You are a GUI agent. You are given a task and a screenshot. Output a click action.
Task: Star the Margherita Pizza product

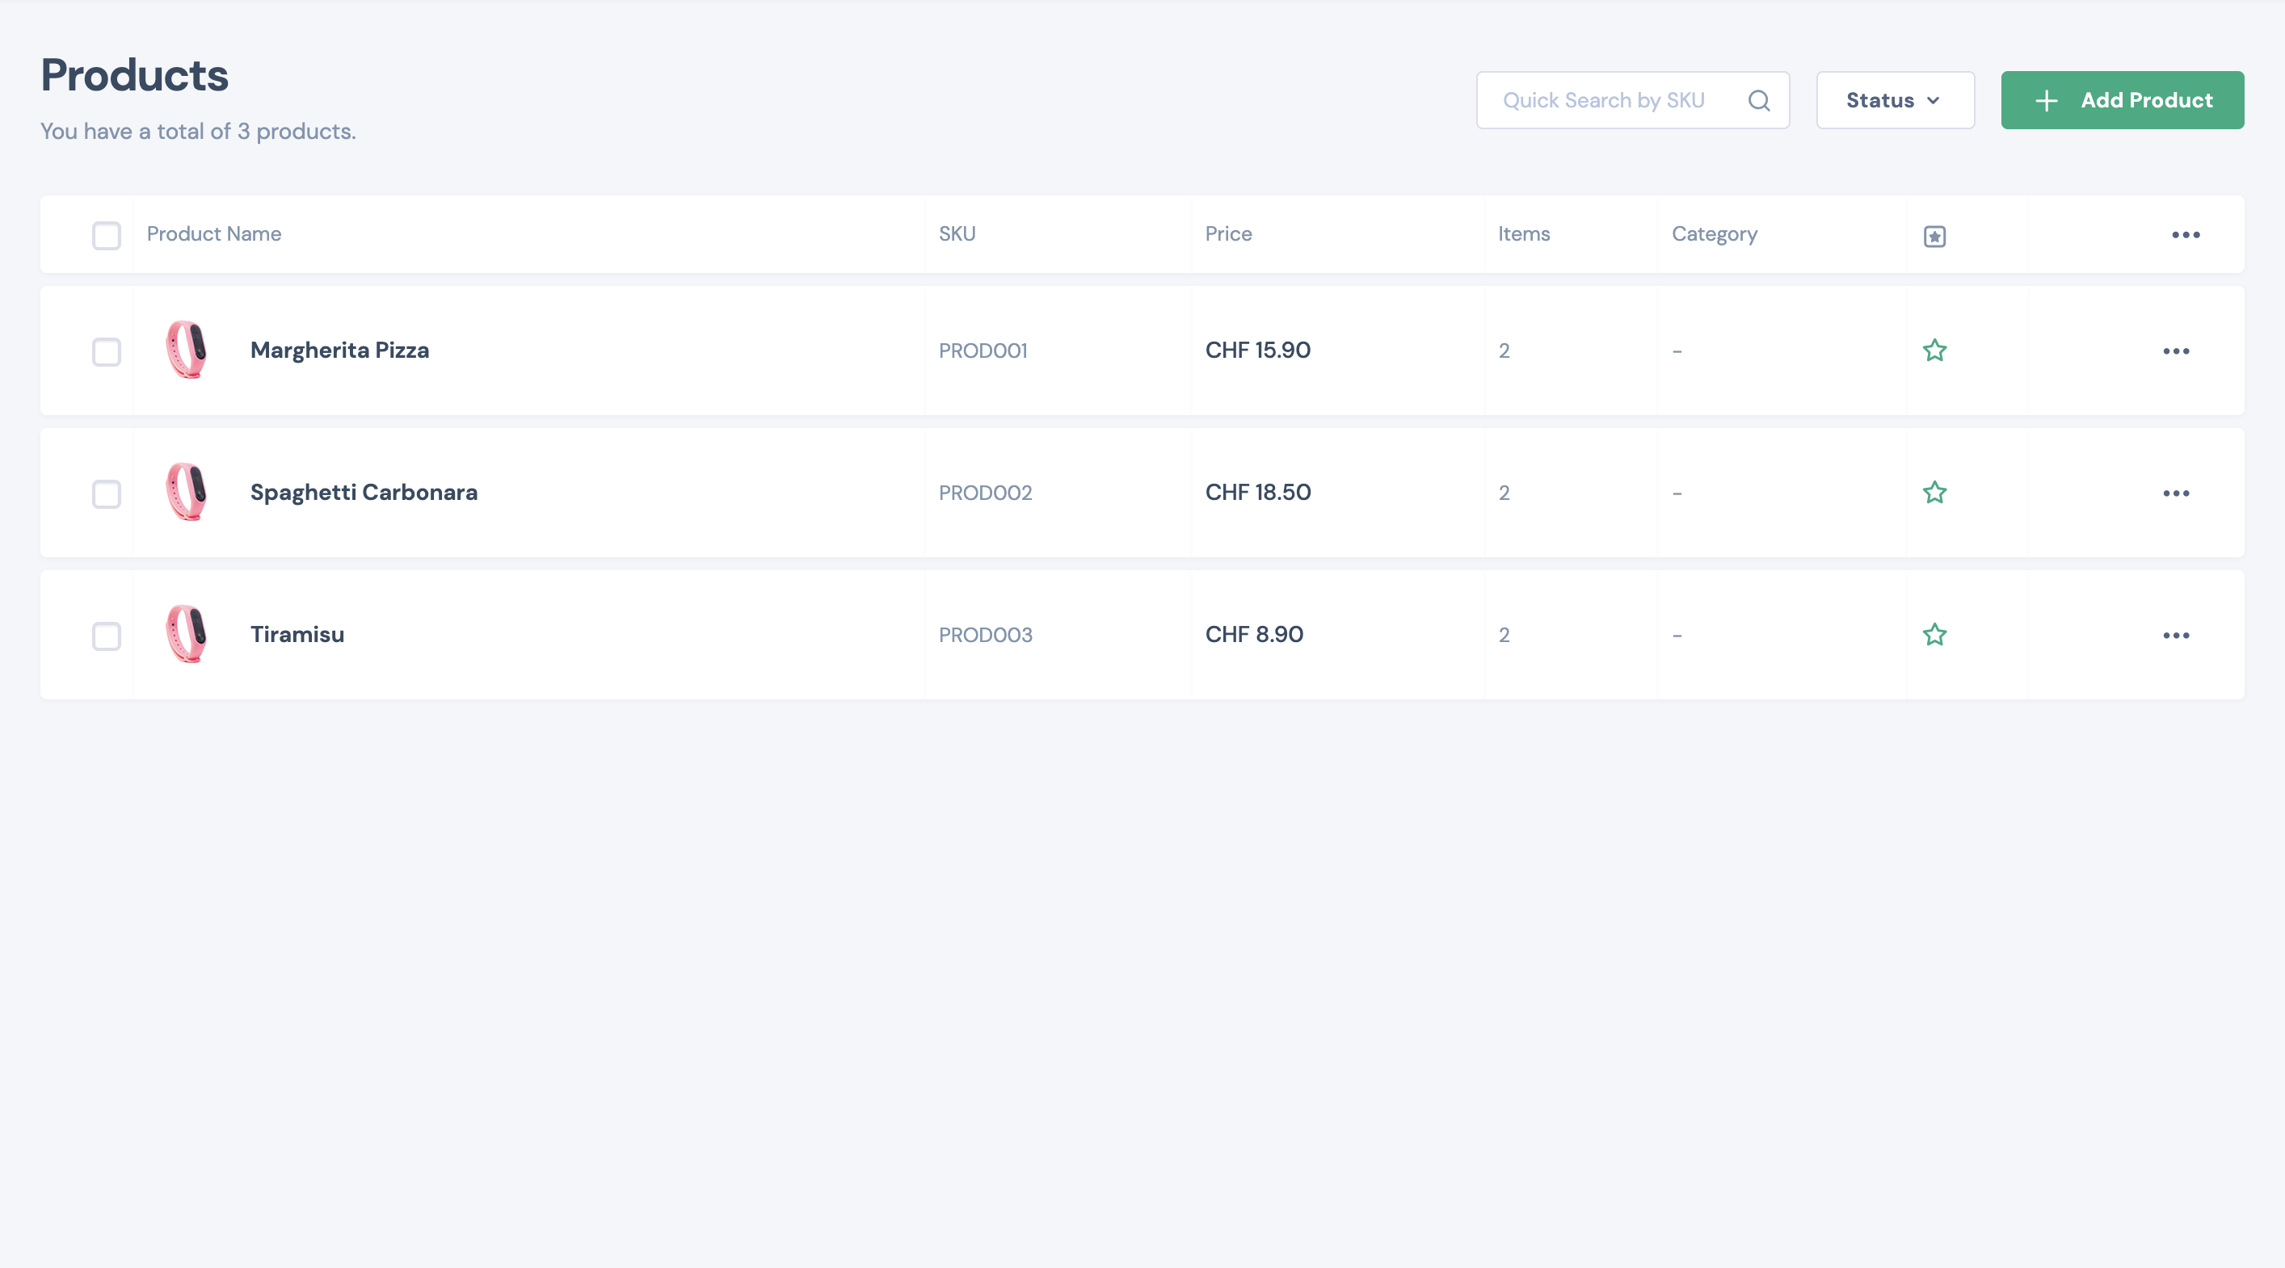[1934, 351]
